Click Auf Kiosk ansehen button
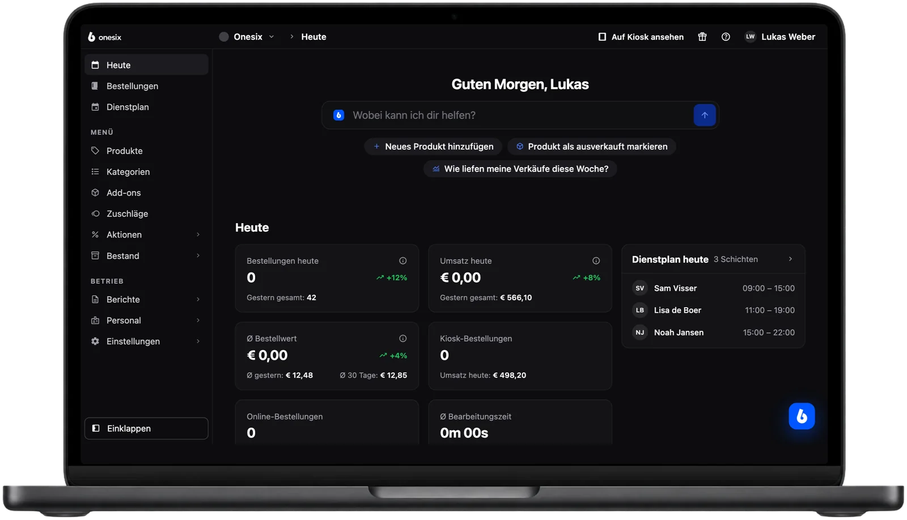907x520 pixels. click(641, 37)
